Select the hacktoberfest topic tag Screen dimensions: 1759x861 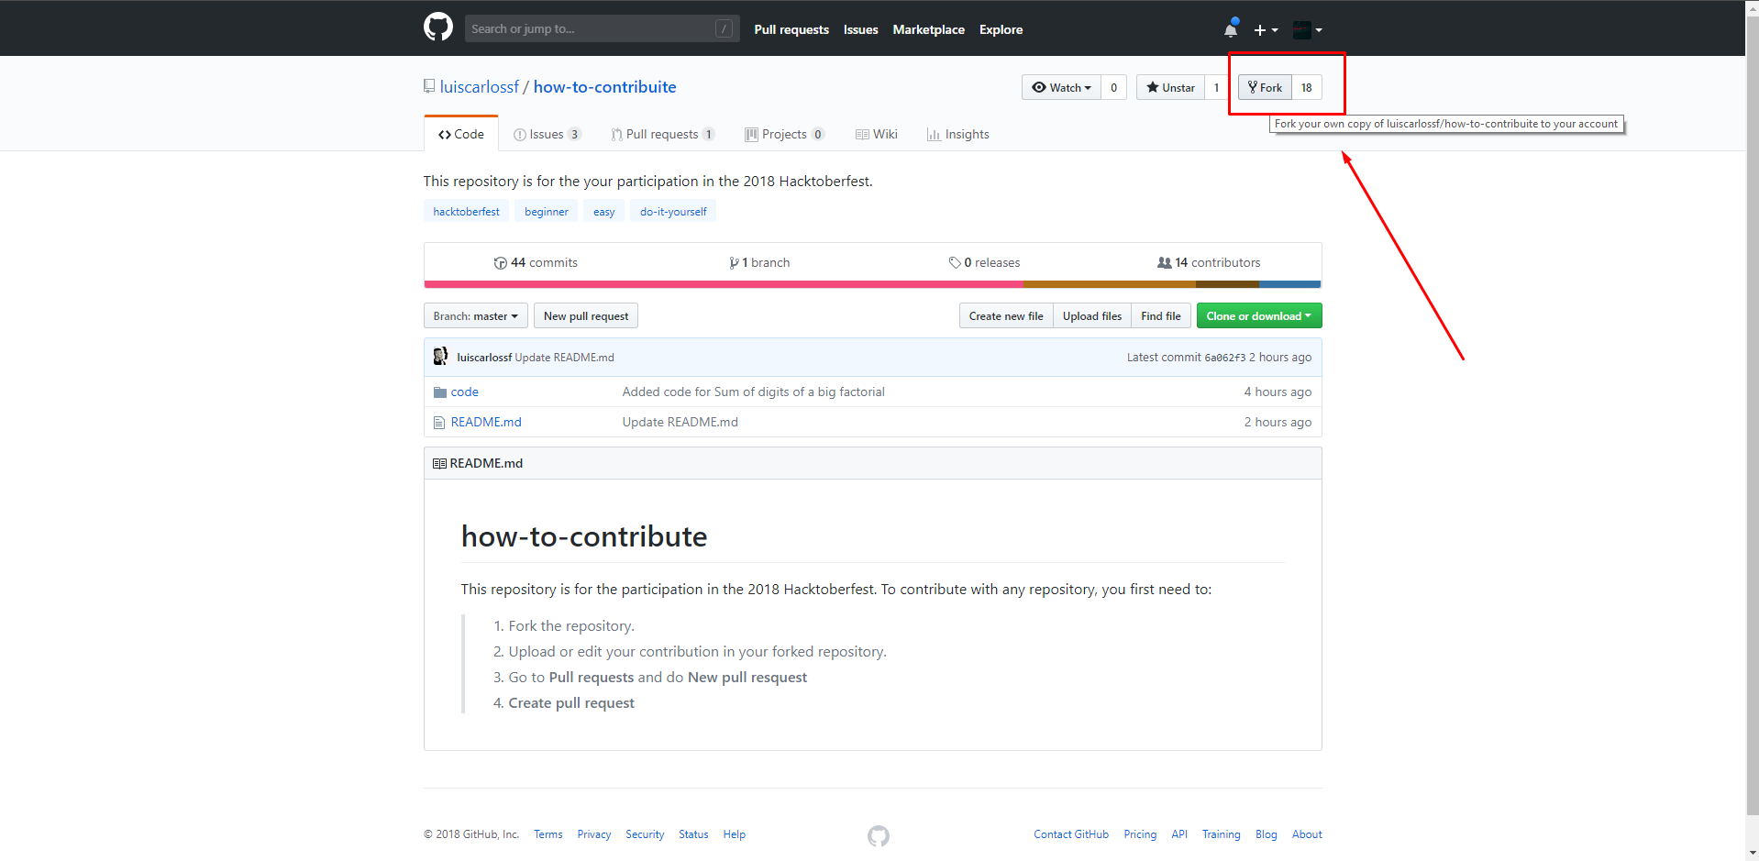466,211
